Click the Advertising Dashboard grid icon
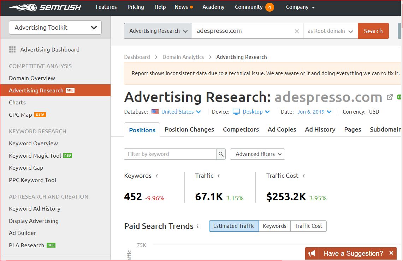The image size is (403, 261). (12, 49)
